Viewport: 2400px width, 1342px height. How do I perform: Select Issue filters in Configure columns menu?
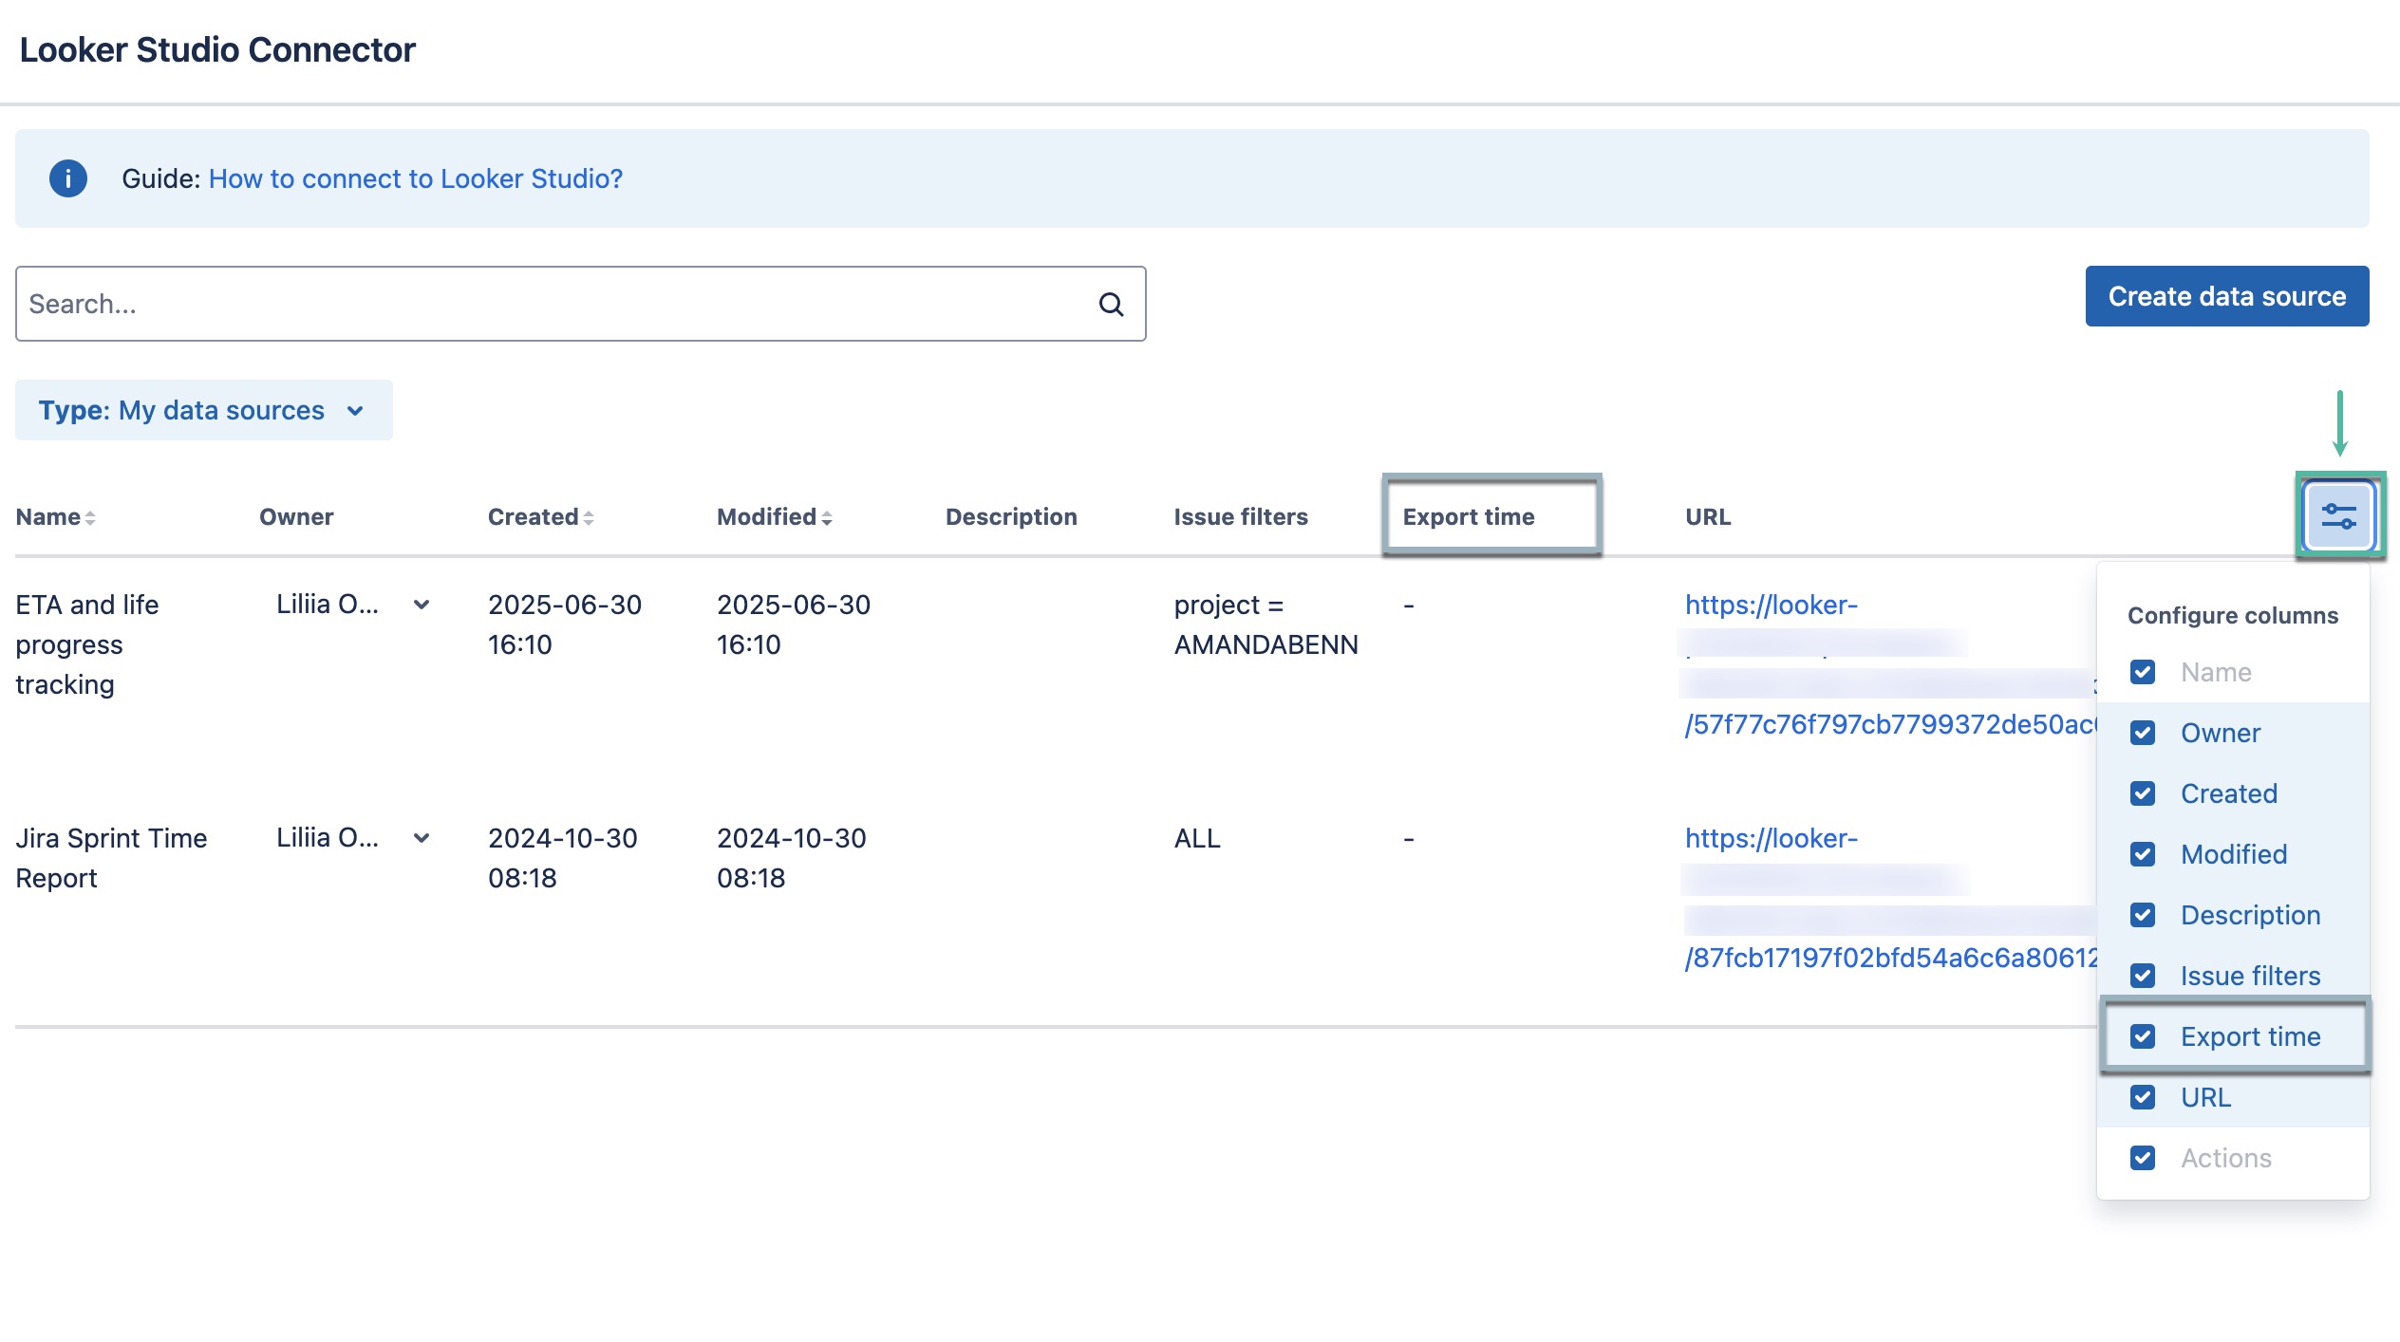2249,976
